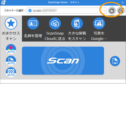Expand the scanner selection dropdown arrow

[105, 11]
